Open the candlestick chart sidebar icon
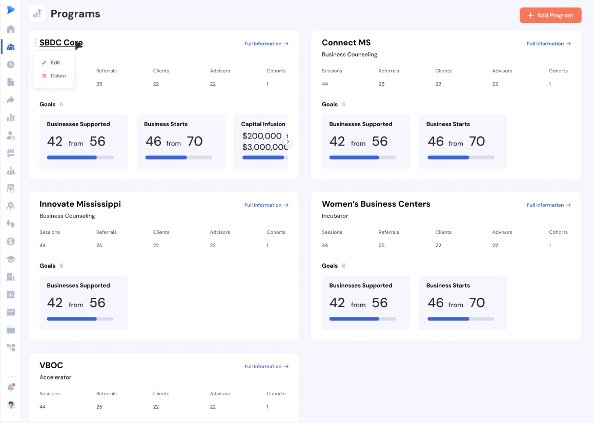594x423 pixels. pyautogui.click(x=11, y=224)
